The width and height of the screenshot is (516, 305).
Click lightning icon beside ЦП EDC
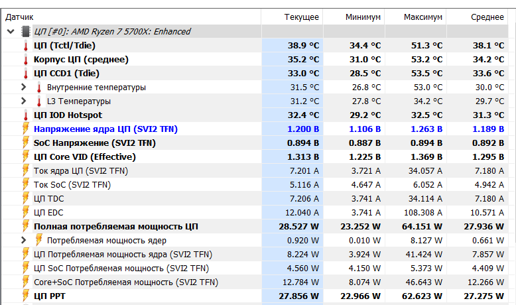[x=25, y=212]
